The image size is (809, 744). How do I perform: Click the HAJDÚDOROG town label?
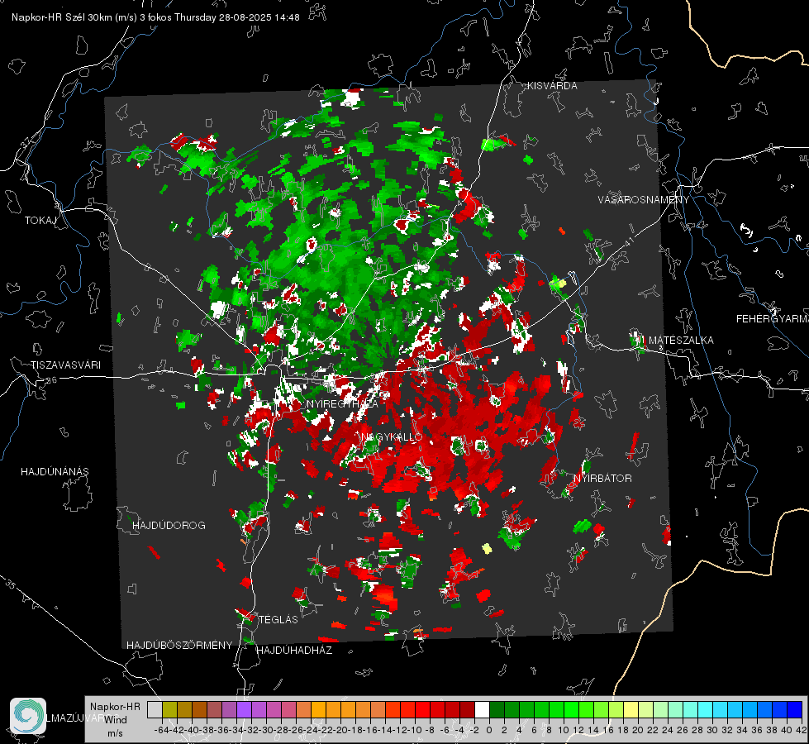169,526
